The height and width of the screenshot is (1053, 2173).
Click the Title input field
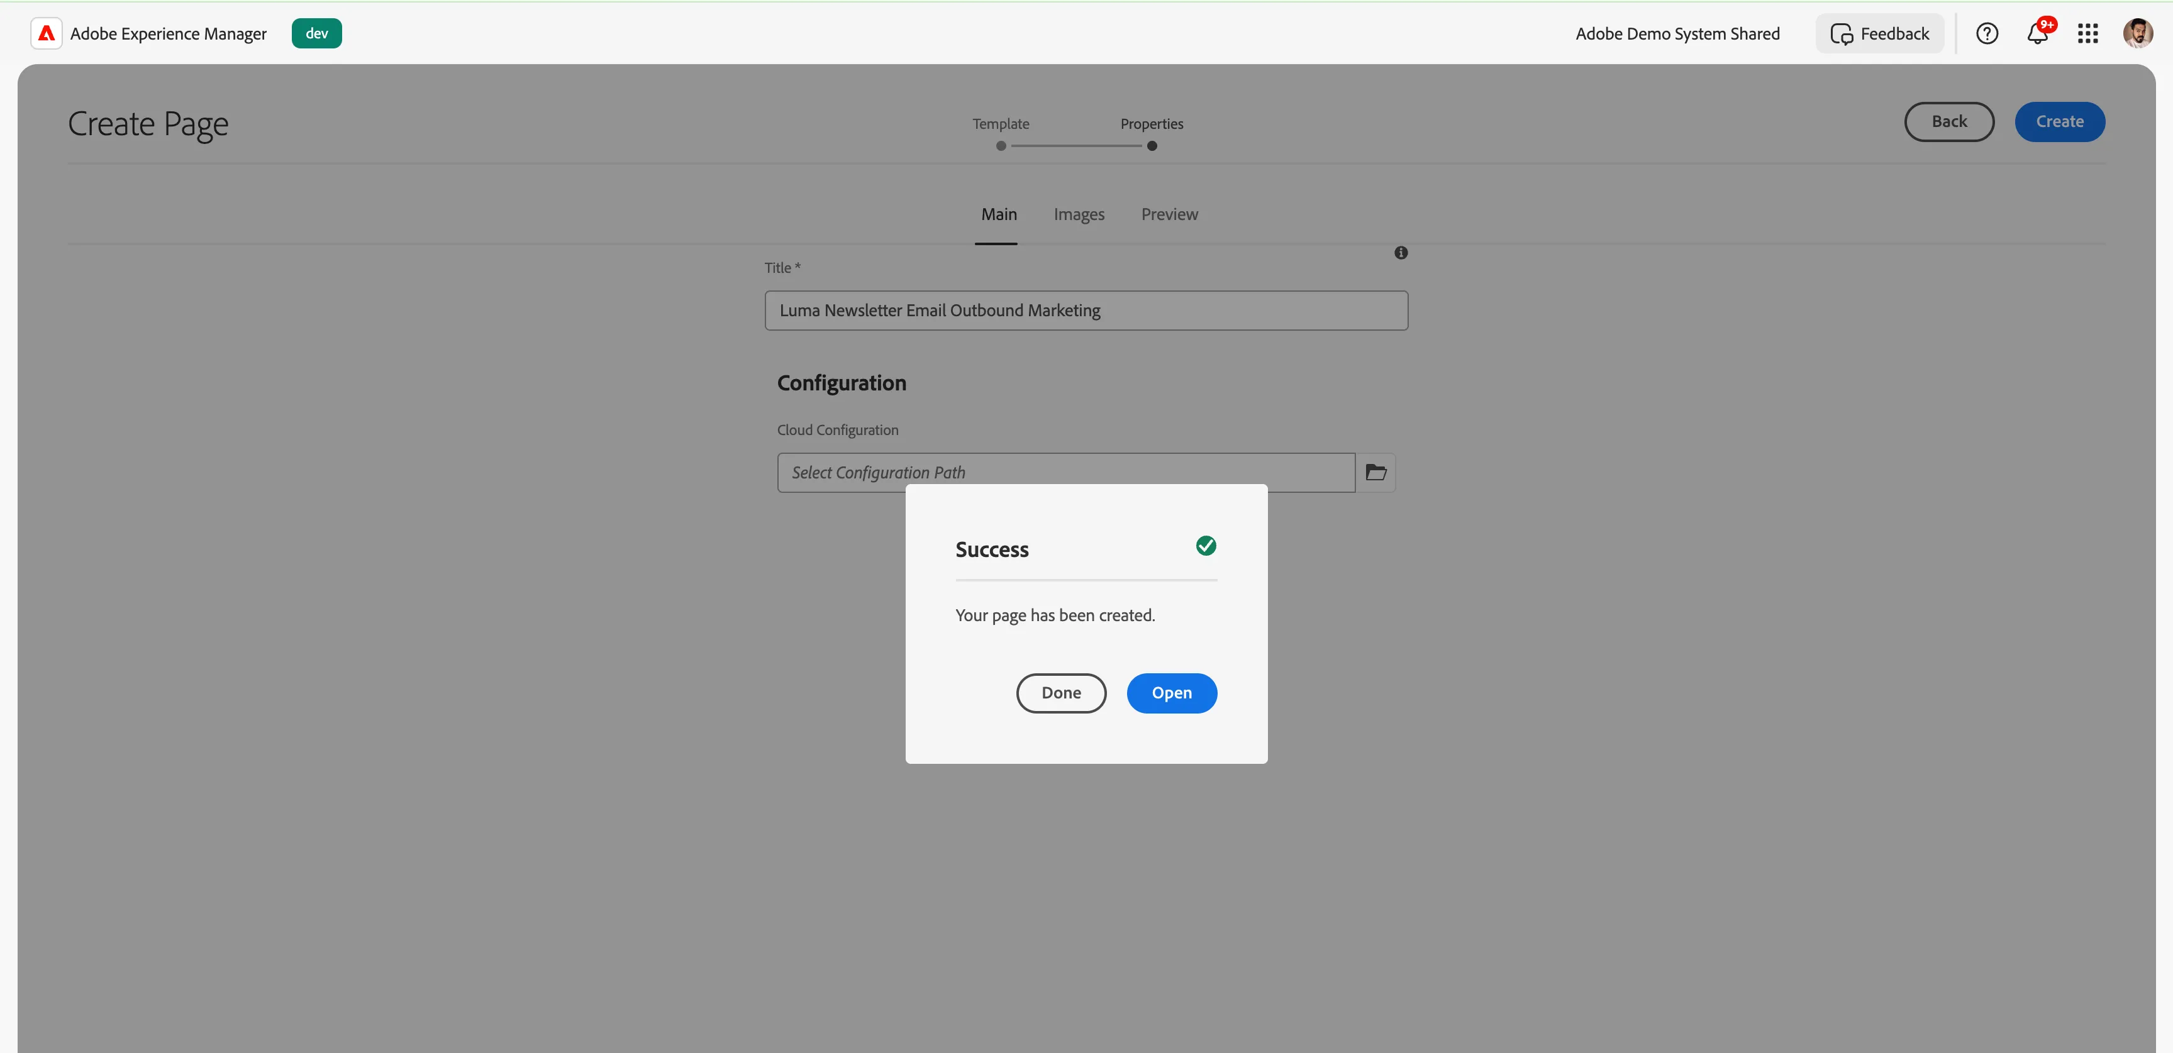point(1086,311)
